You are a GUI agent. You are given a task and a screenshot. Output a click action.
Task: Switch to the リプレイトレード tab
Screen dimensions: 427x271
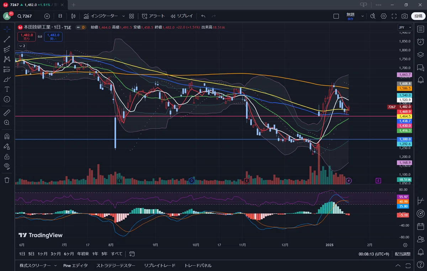[x=160, y=265]
